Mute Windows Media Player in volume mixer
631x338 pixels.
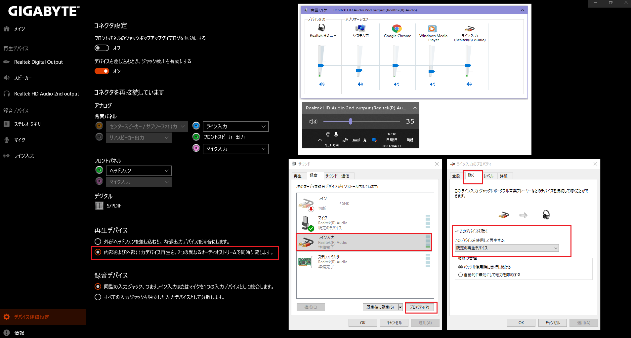coord(433,84)
